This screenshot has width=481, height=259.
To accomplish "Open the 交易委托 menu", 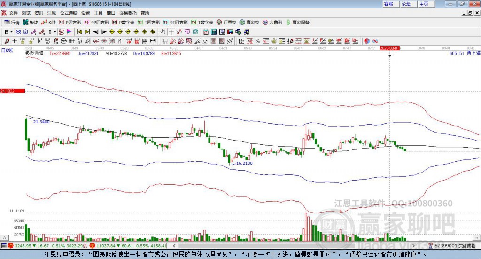I will (128, 13).
